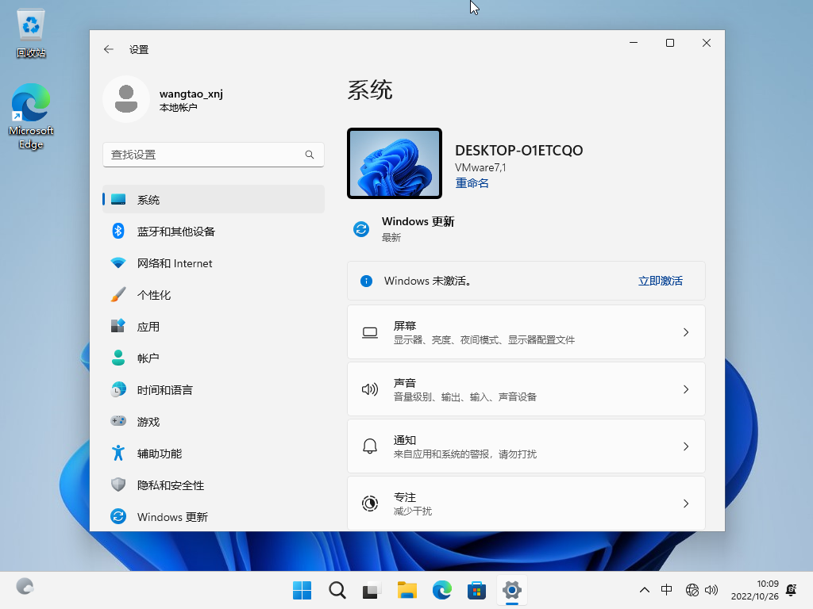Click the Settings gear in the taskbar

tap(512, 590)
